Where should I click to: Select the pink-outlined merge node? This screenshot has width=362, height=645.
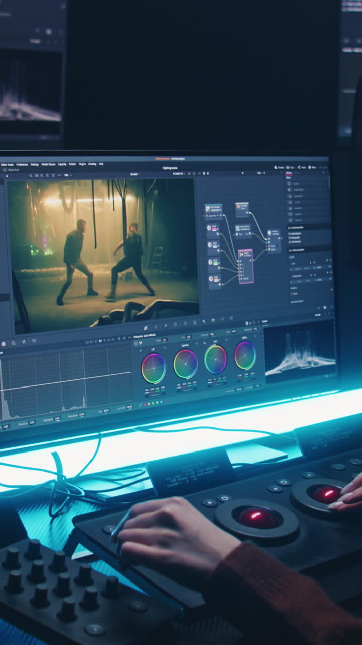click(245, 266)
